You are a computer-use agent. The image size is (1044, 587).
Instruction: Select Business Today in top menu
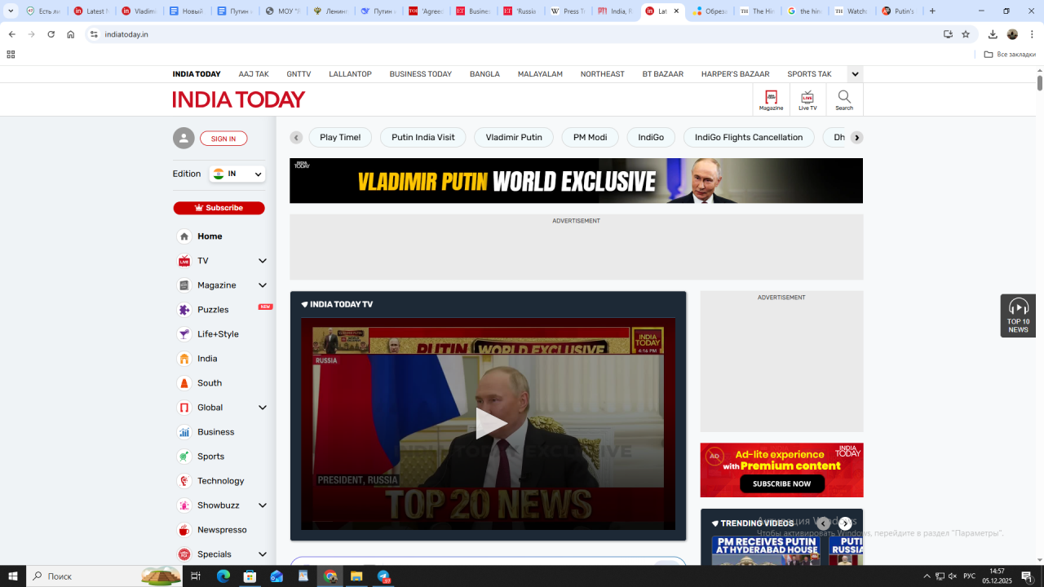420,74
